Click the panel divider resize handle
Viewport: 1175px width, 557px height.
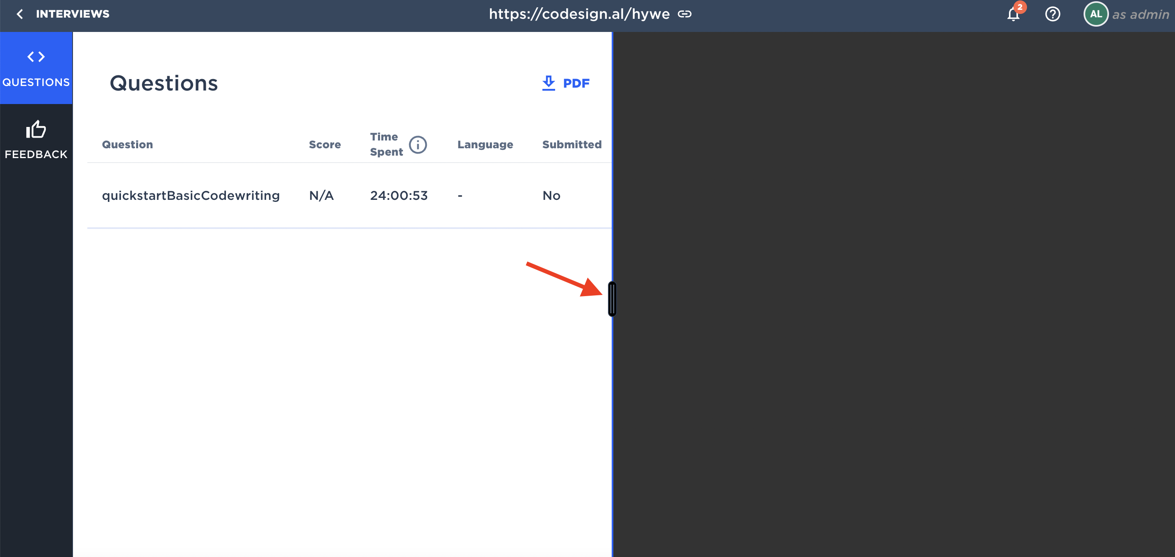[x=612, y=299]
